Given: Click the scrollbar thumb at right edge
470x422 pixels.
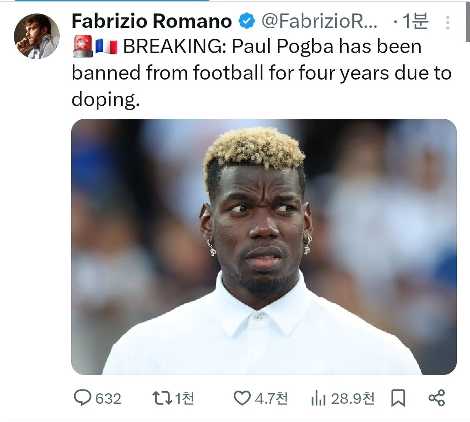Looking at the screenshot, I should [468, 21].
